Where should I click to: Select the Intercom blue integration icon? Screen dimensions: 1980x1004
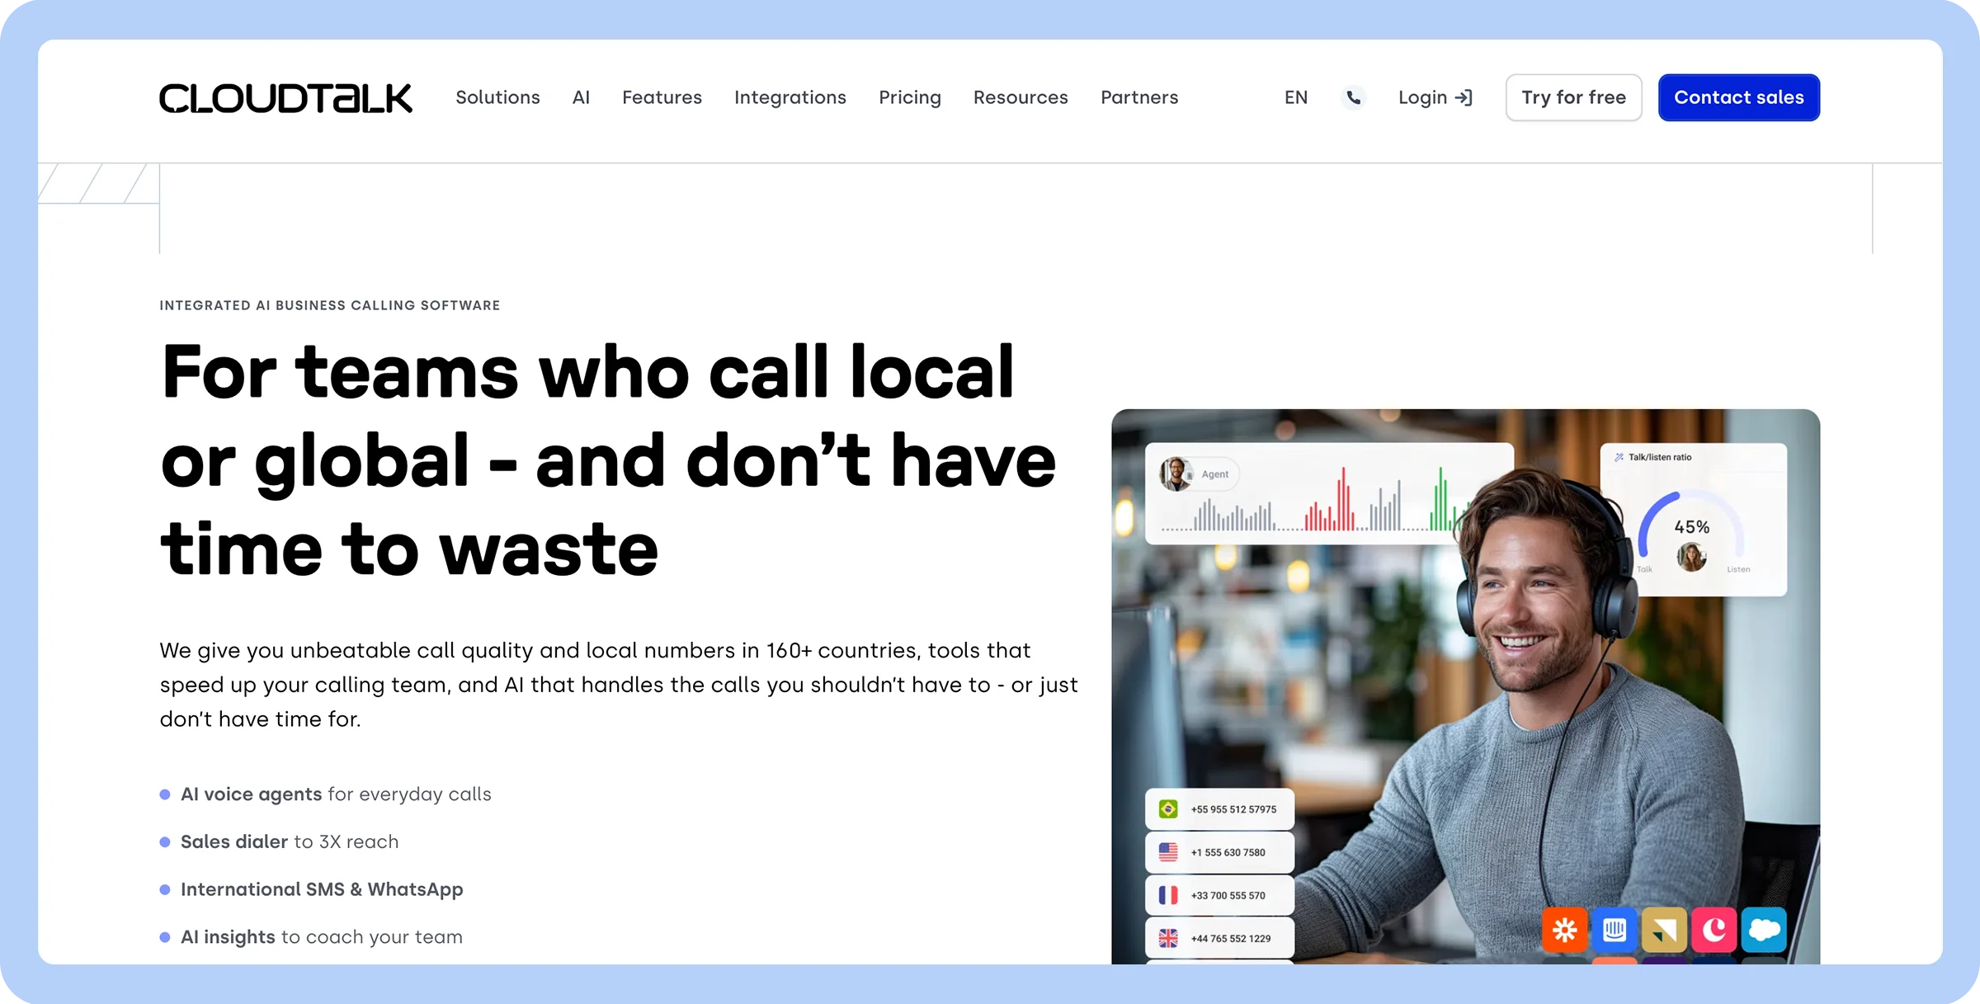(1615, 931)
